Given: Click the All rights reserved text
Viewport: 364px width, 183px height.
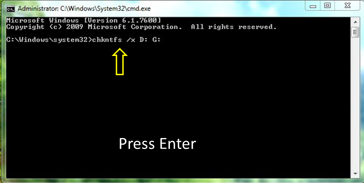Looking at the screenshot, I should coord(234,27).
